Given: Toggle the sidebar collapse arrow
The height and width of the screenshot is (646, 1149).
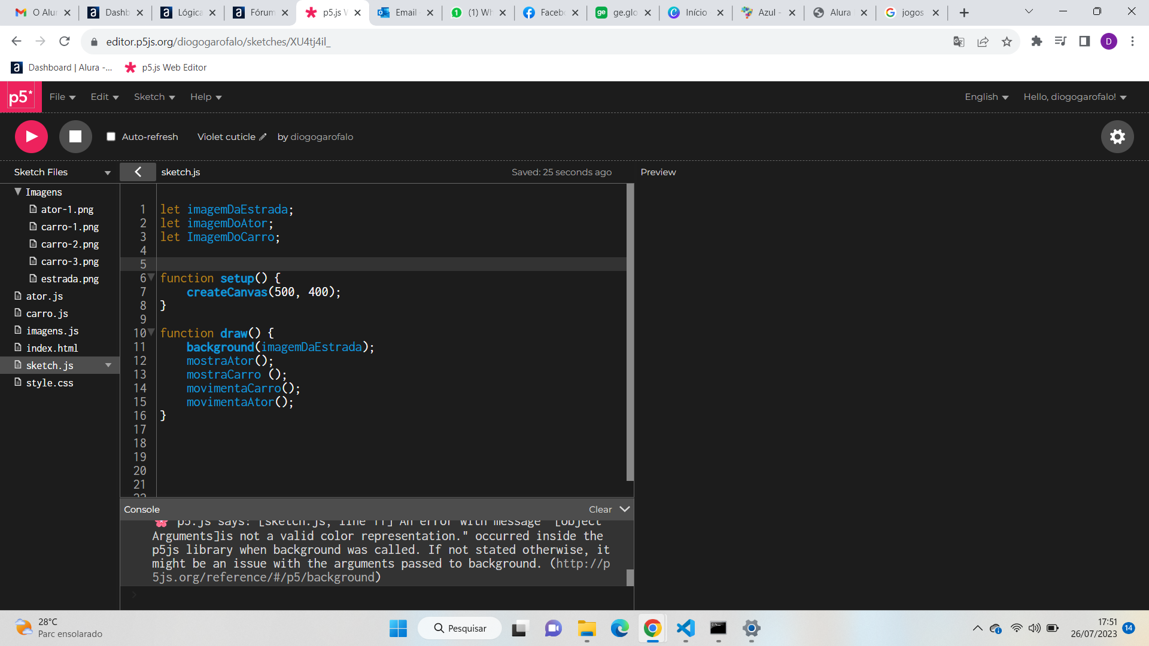Looking at the screenshot, I should coord(138,172).
